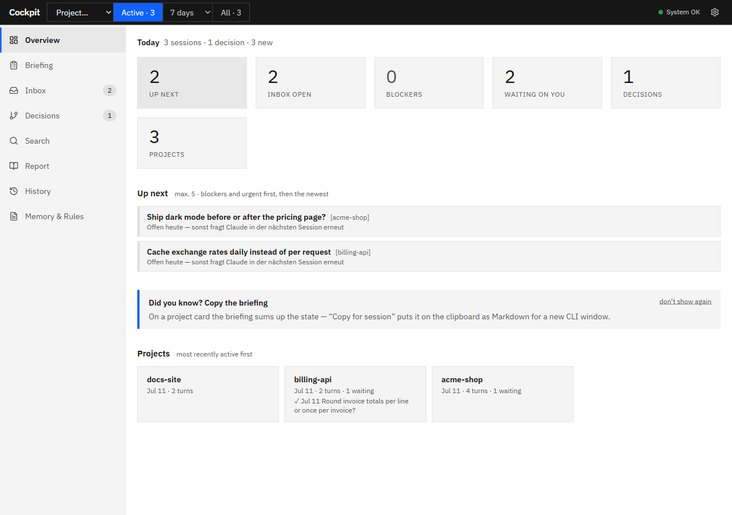The width and height of the screenshot is (732, 515).
Task: Open the Waiting On You card
Action: (x=547, y=83)
